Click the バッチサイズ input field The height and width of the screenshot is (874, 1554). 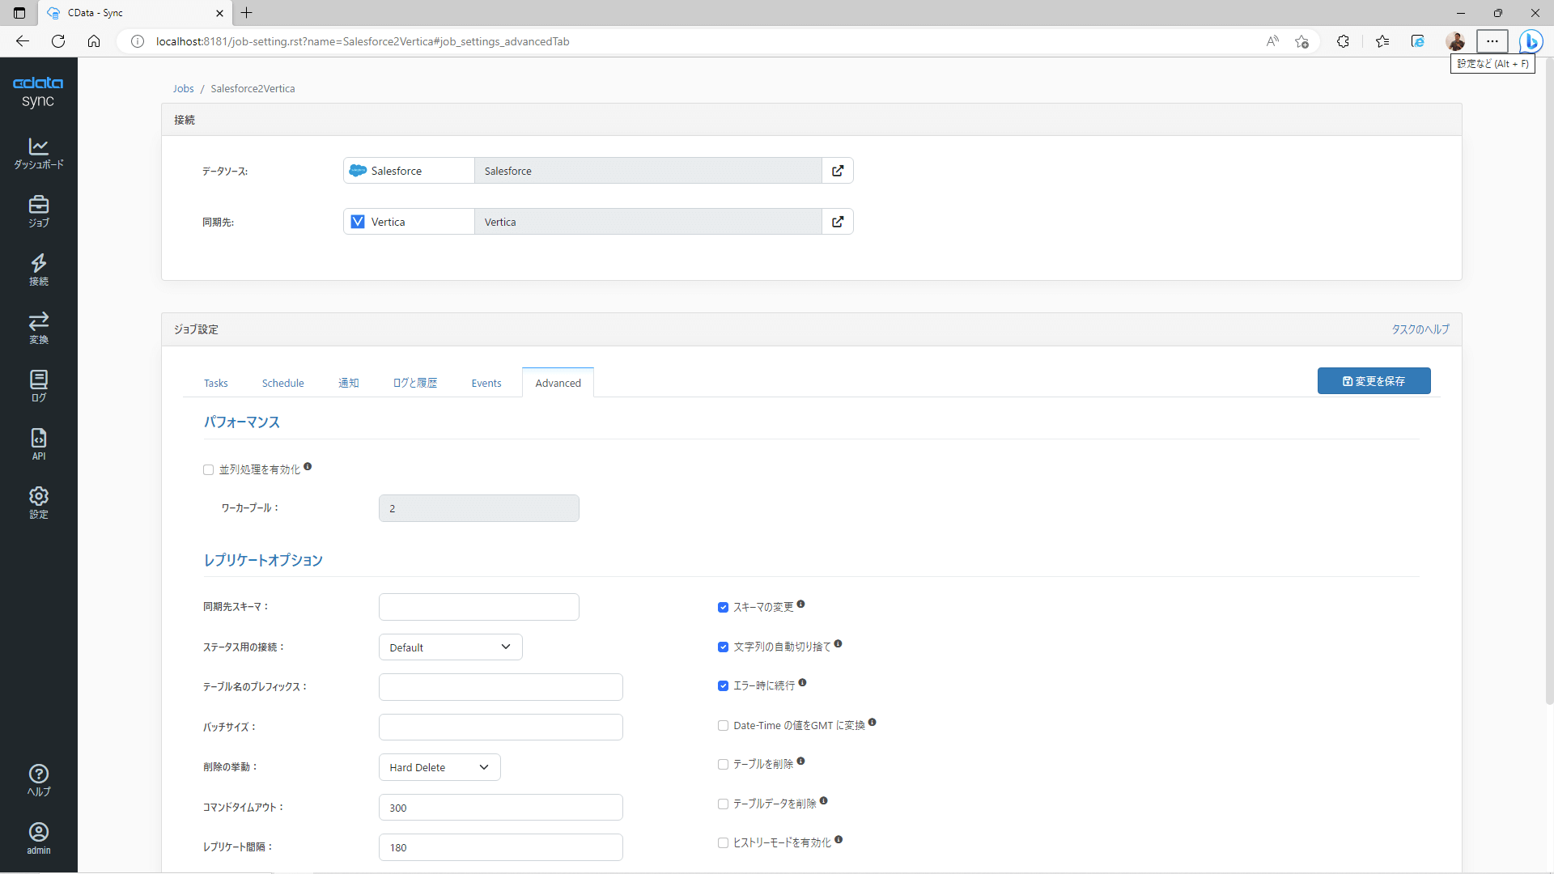(x=500, y=727)
